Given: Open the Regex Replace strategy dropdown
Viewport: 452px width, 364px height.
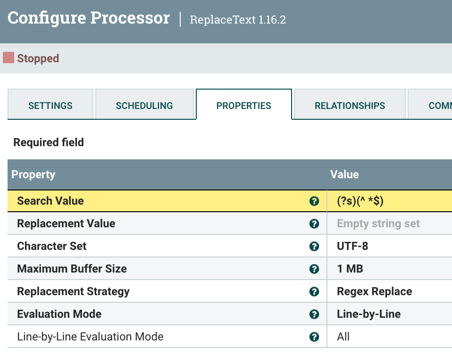Looking at the screenshot, I should point(389,291).
